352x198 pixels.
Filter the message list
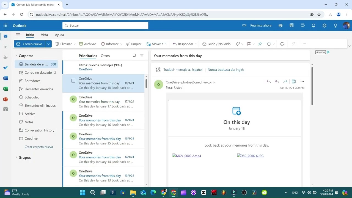[x=142, y=56]
